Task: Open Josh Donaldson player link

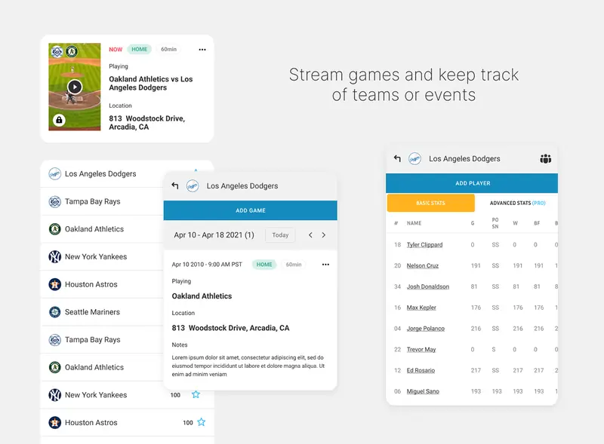Action: point(428,286)
